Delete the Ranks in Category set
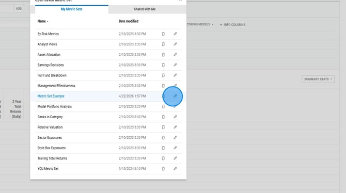 [163, 117]
